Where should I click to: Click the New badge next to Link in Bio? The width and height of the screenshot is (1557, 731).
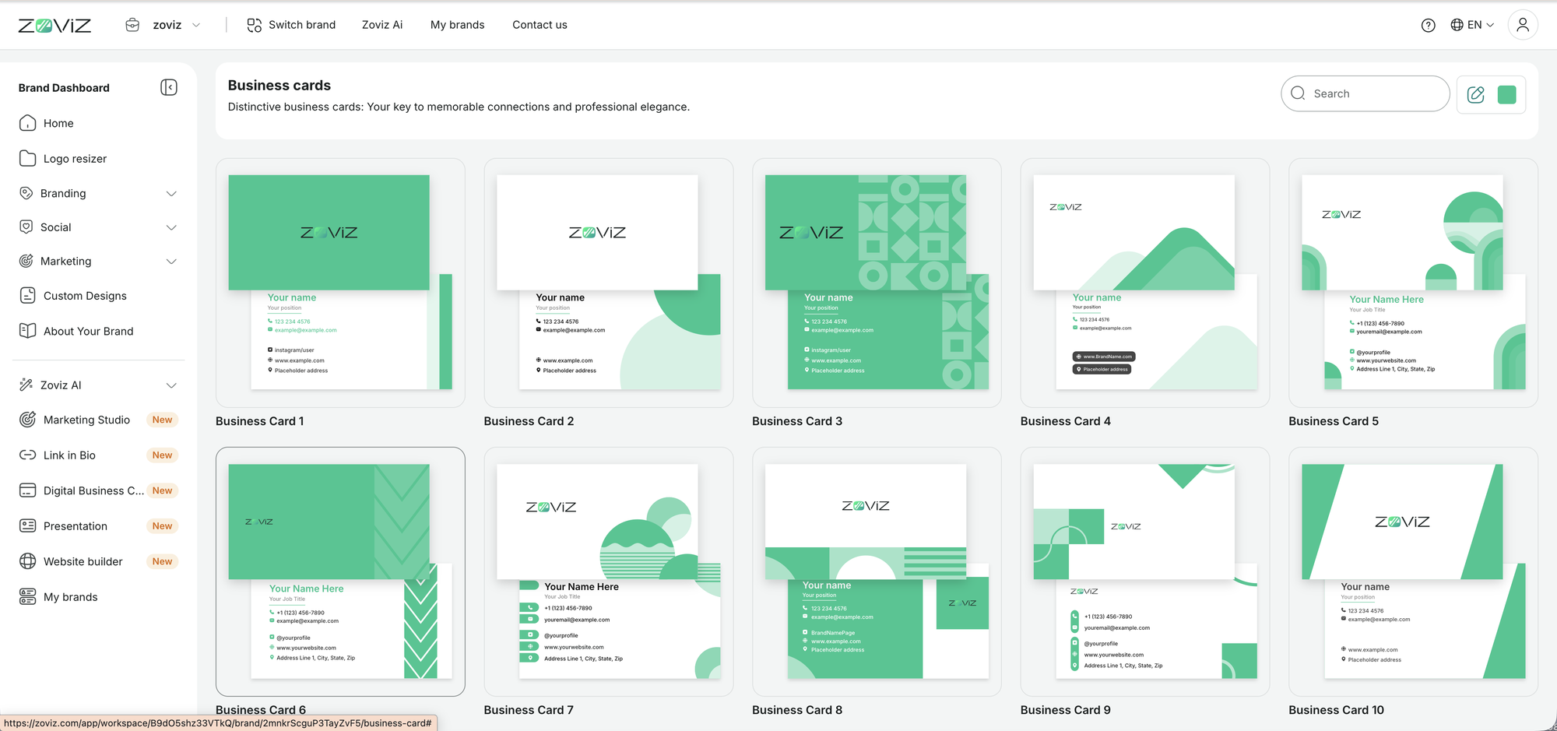[162, 455]
